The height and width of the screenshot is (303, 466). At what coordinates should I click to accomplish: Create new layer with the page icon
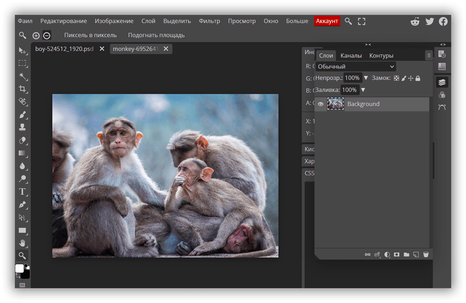point(416,255)
